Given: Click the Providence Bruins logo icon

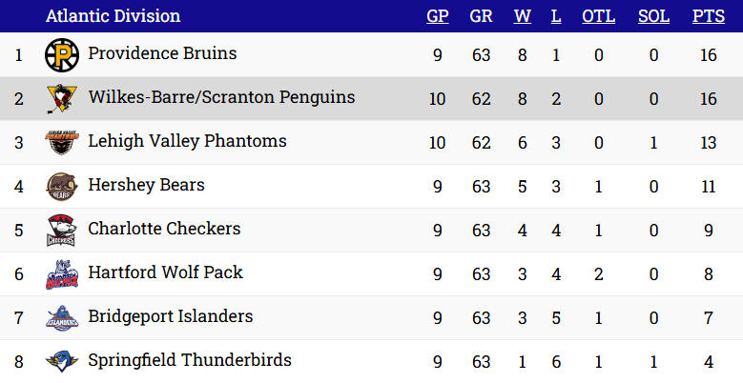Looking at the screenshot, I should point(61,55).
